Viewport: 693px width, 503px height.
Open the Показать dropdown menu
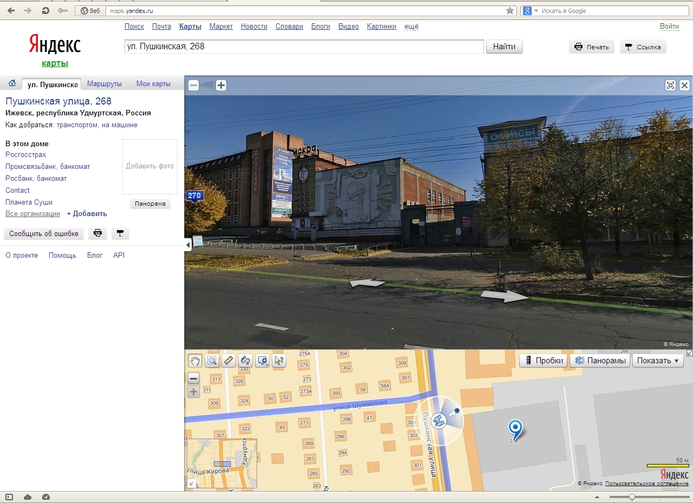(658, 361)
